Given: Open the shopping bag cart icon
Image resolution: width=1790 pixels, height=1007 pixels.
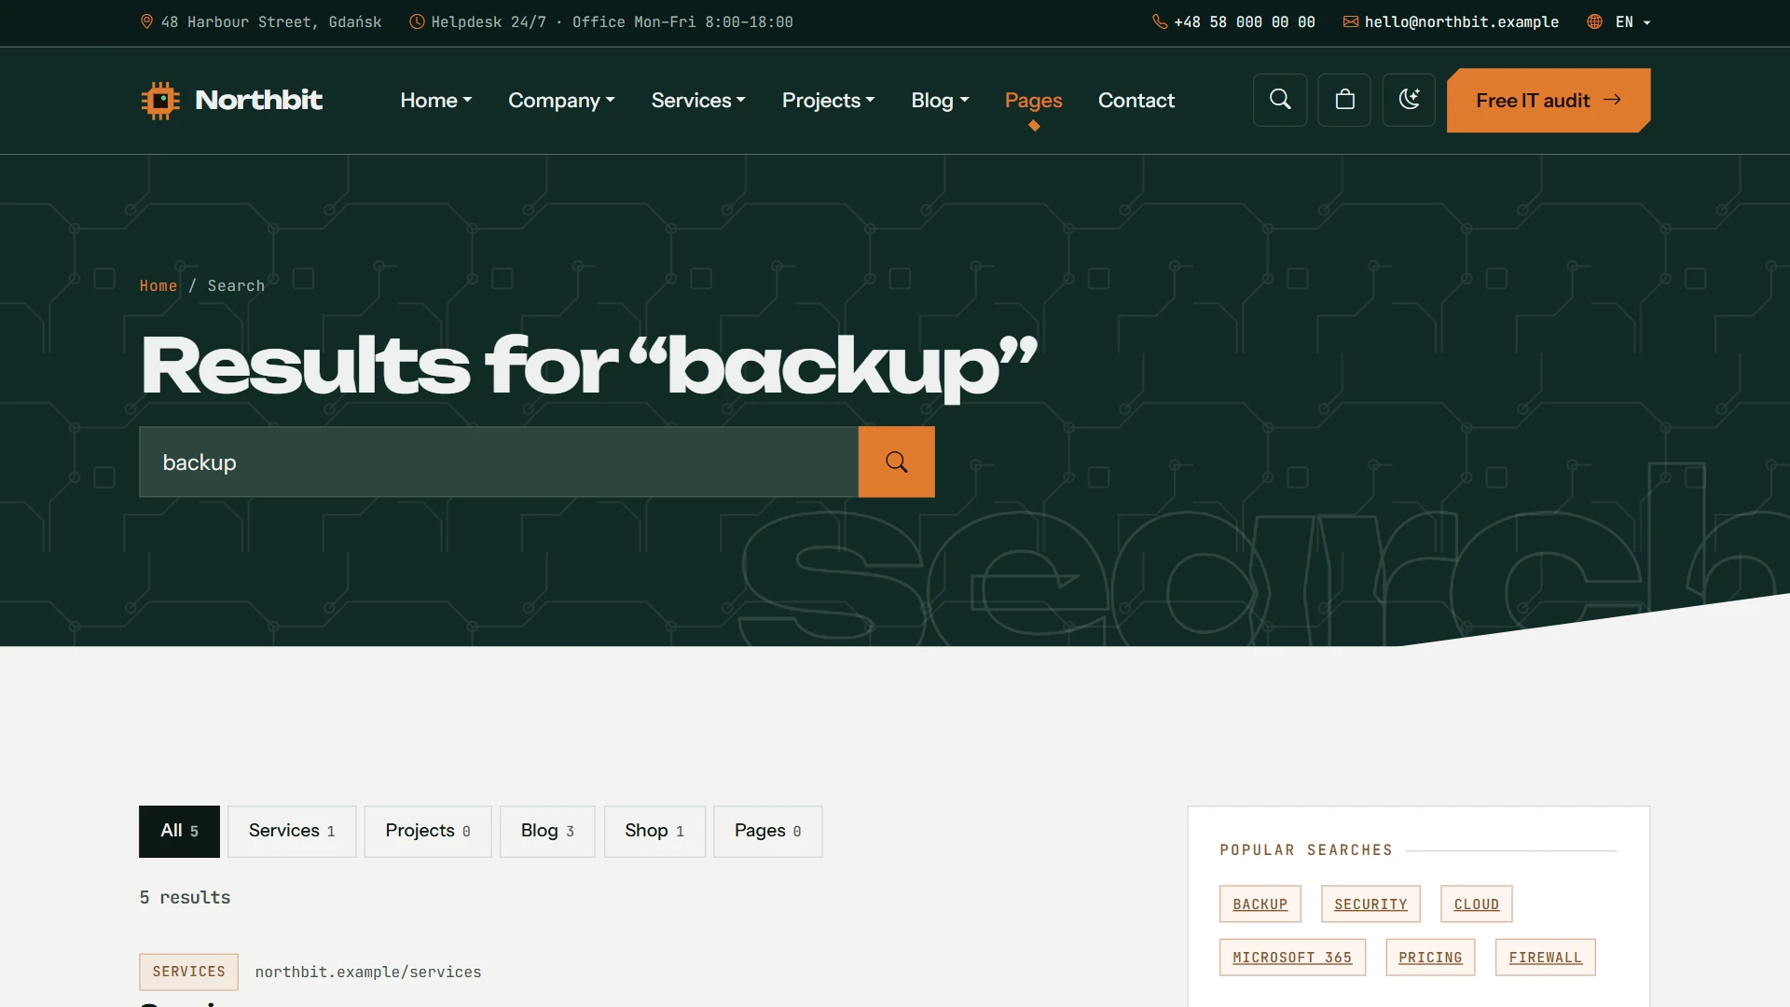Looking at the screenshot, I should click(x=1344, y=100).
